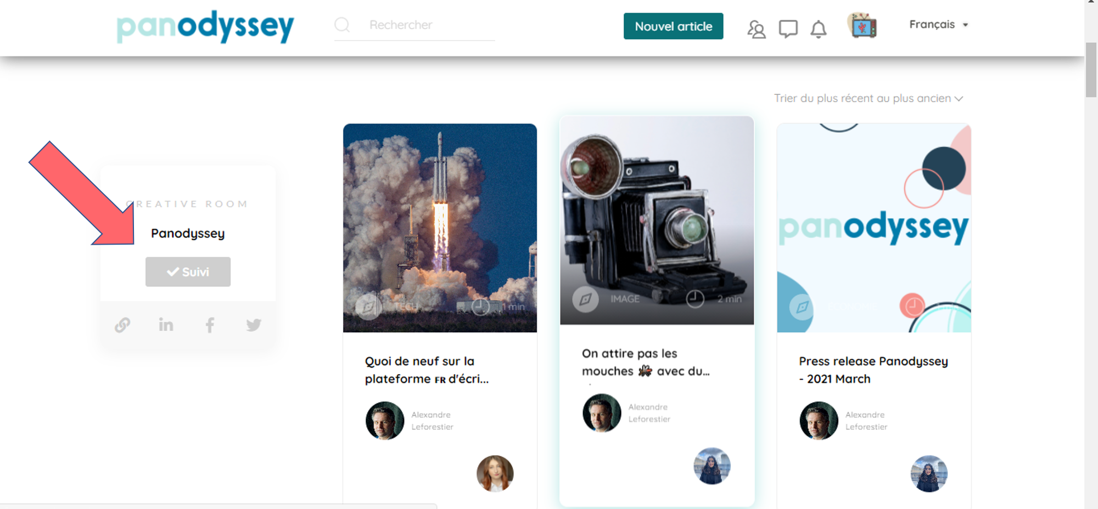The height and width of the screenshot is (509, 1098).
Task: Click the compass icon on rocket card
Action: coord(368,307)
